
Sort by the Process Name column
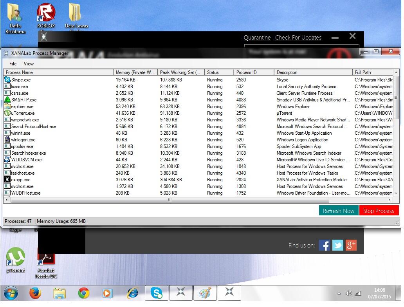point(58,72)
